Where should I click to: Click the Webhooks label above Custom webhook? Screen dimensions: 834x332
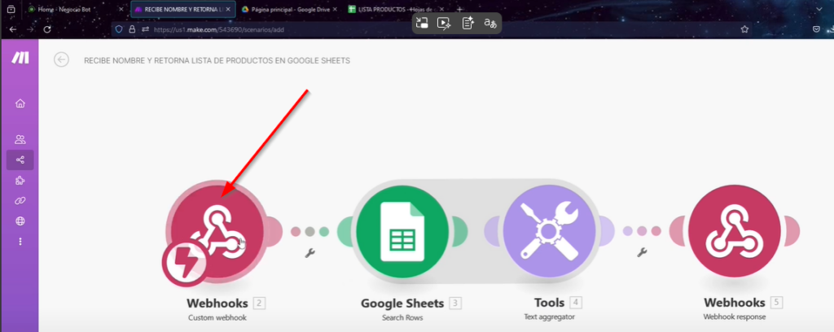coord(217,304)
